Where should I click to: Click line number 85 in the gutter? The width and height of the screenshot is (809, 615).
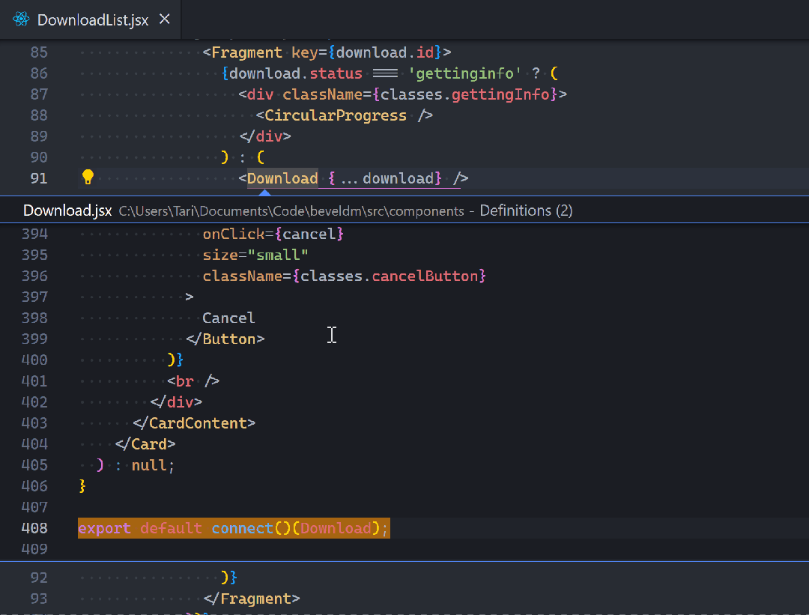click(39, 52)
